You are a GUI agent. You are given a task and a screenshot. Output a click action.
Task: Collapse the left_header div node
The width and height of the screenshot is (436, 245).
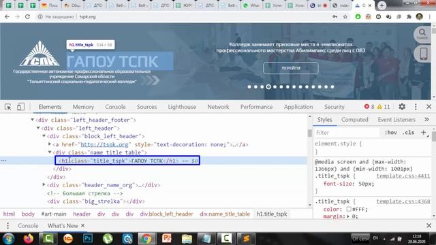[x=38, y=128]
